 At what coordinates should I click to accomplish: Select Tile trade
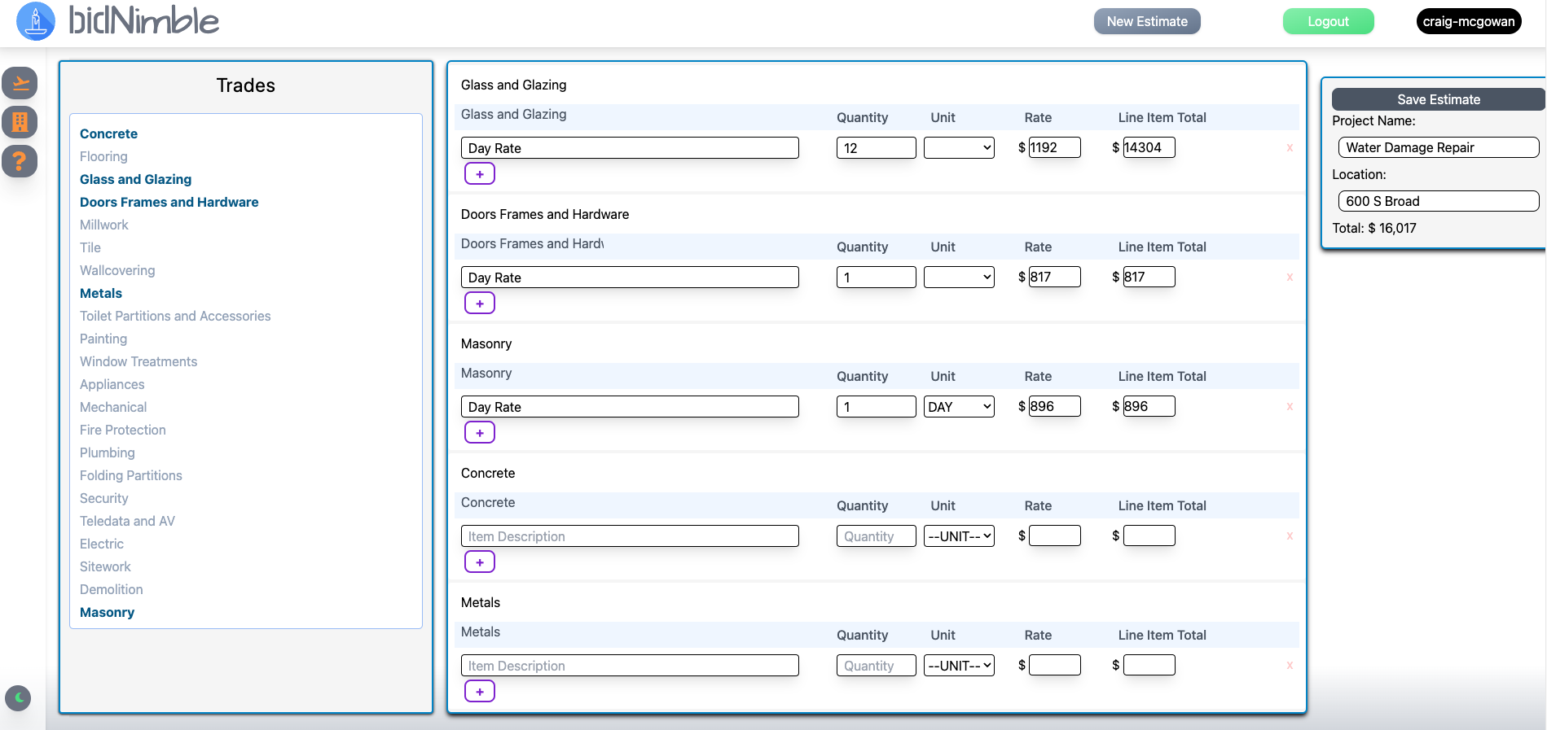[x=90, y=247]
